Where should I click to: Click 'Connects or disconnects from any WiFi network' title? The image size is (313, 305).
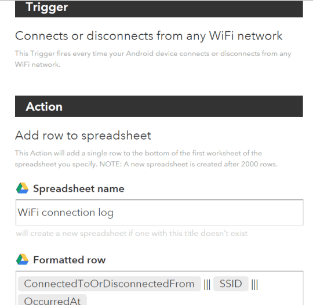point(149,36)
